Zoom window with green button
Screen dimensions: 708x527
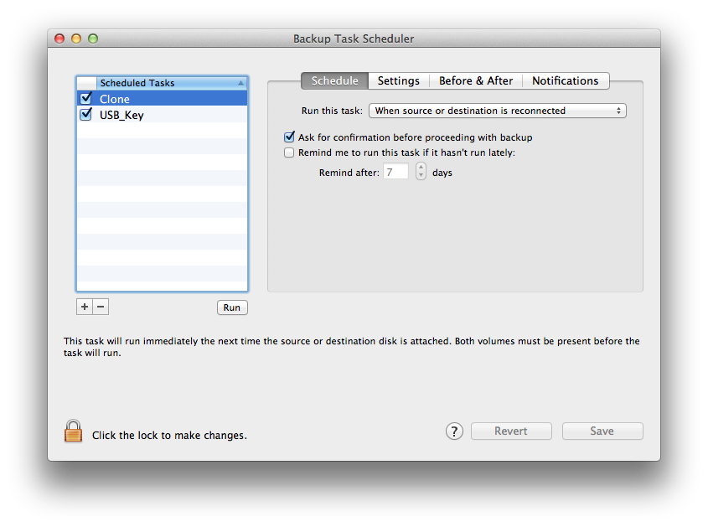coord(92,39)
